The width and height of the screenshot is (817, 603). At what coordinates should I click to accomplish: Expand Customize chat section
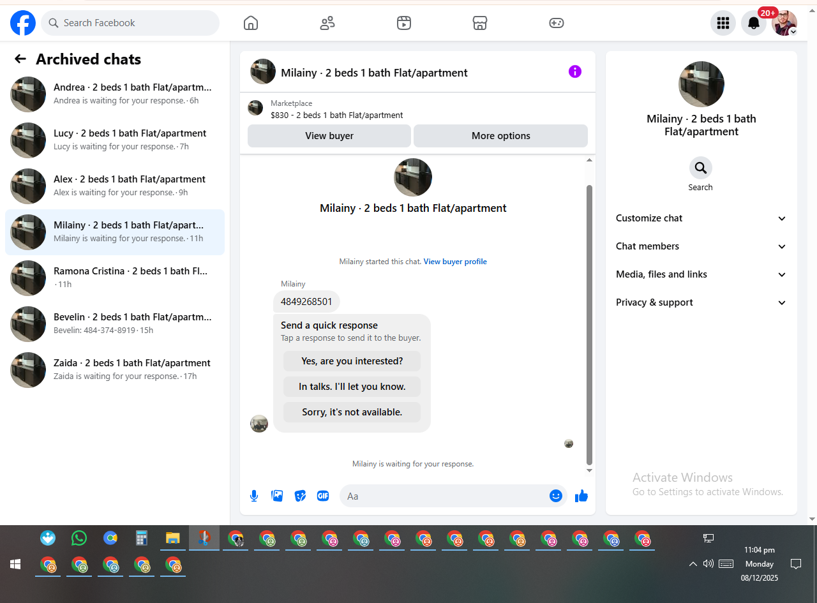[701, 218]
